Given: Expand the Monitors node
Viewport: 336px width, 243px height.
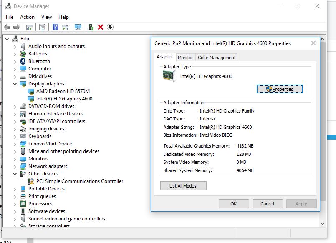Looking at the screenshot, I should click(x=15, y=159).
